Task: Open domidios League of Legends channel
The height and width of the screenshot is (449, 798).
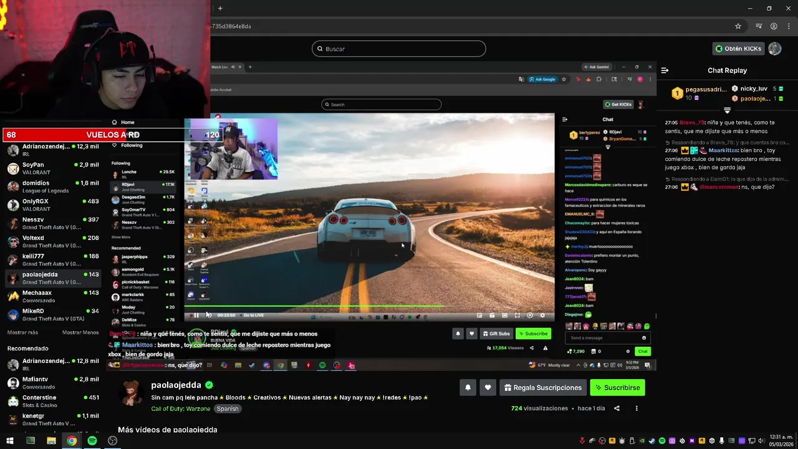Action: (53, 186)
